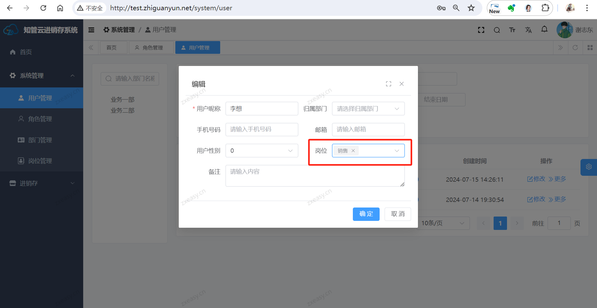Screen dimensions: 597x308
Task: Click the 确定 button
Action: [x=366, y=214]
